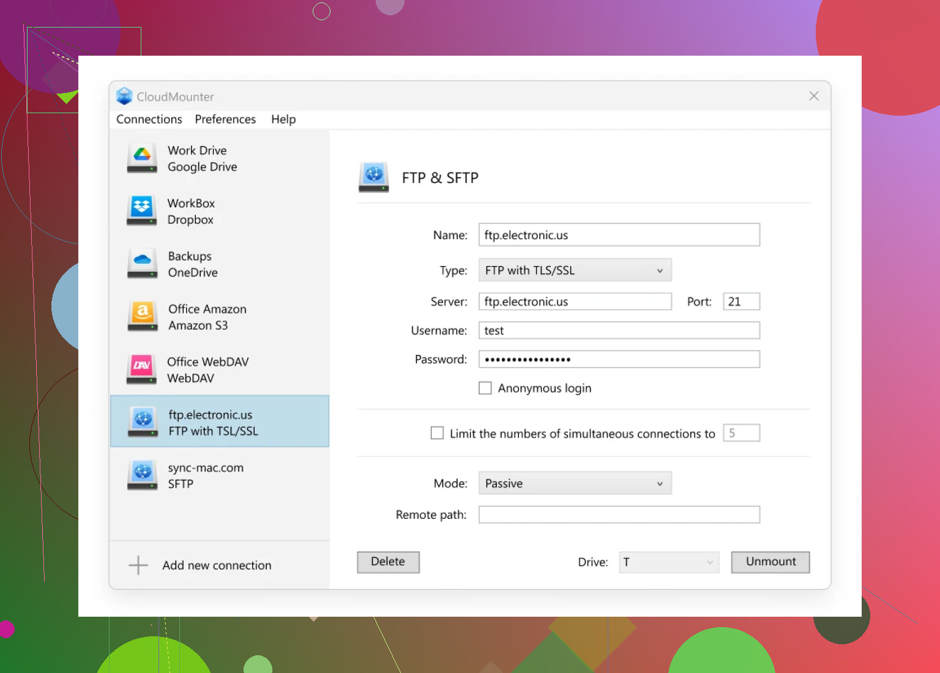
Task: Open the Help menu
Action: coord(283,119)
